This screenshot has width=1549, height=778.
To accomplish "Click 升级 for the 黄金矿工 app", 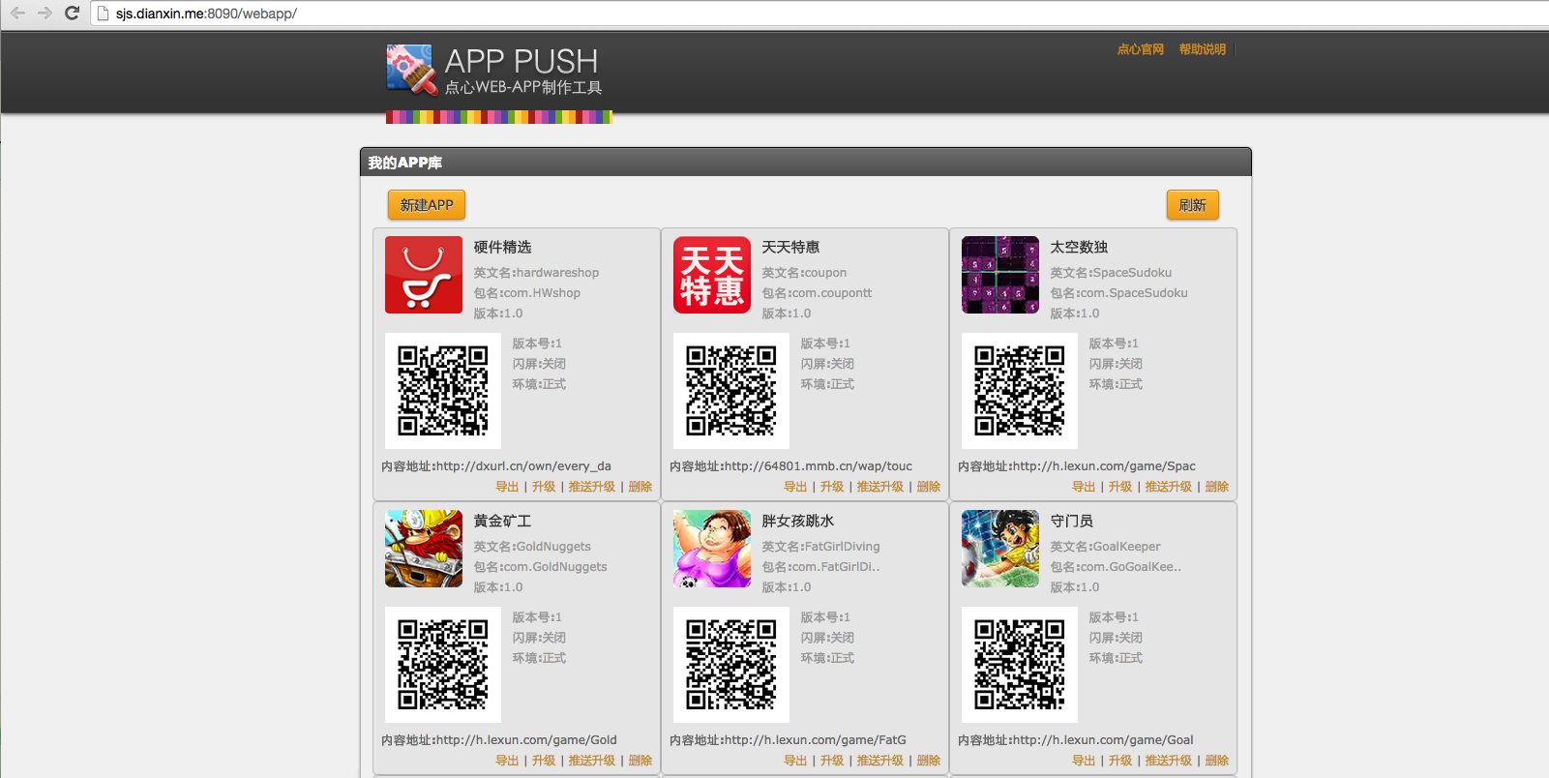I will (544, 761).
